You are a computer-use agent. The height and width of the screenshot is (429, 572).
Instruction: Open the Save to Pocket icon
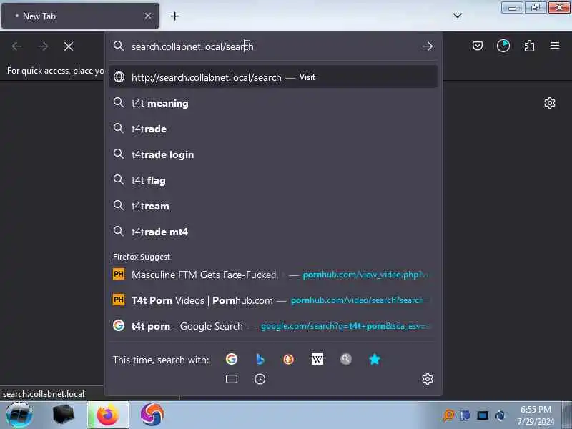478,46
